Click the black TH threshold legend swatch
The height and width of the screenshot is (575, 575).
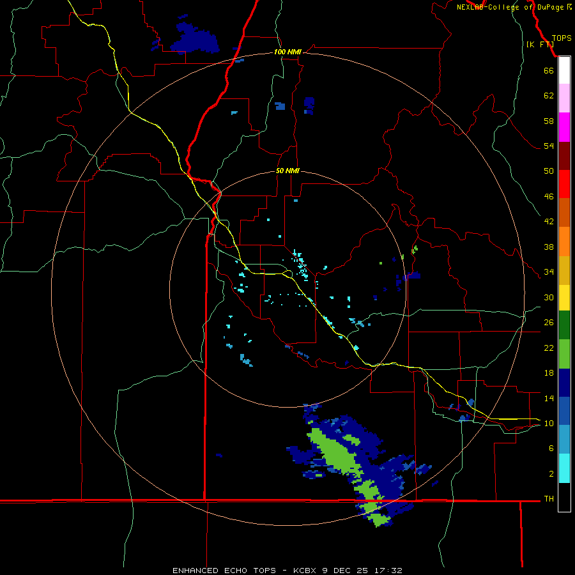coord(564,497)
